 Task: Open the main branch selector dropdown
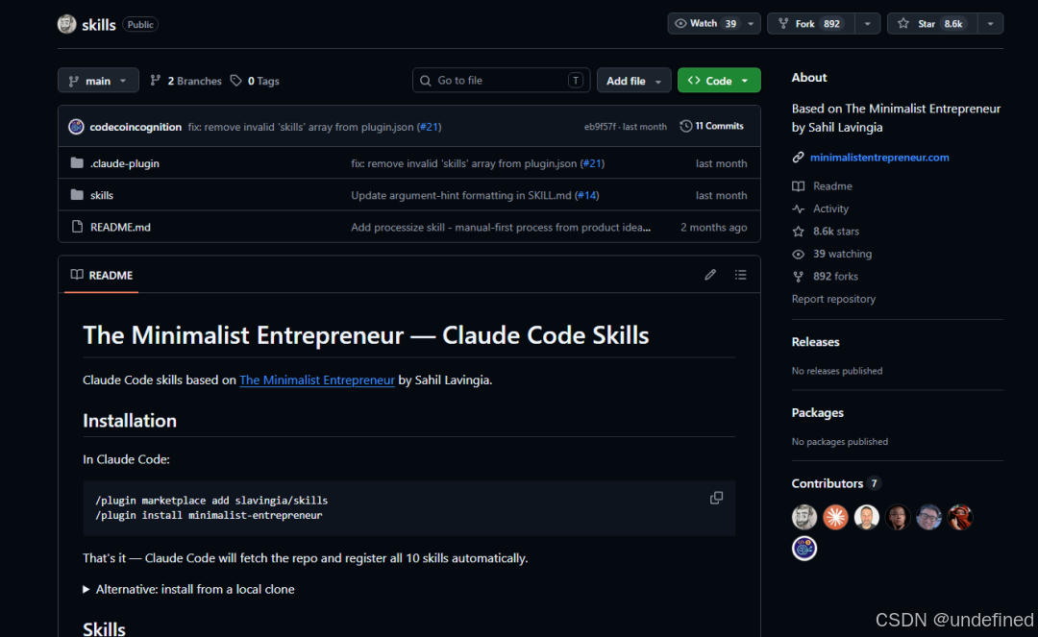(98, 81)
